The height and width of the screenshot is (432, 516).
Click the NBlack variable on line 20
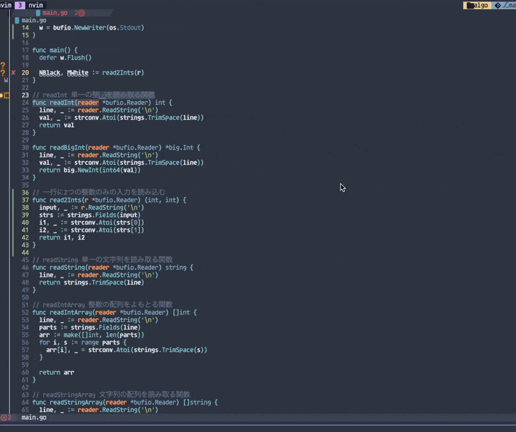click(x=50, y=73)
